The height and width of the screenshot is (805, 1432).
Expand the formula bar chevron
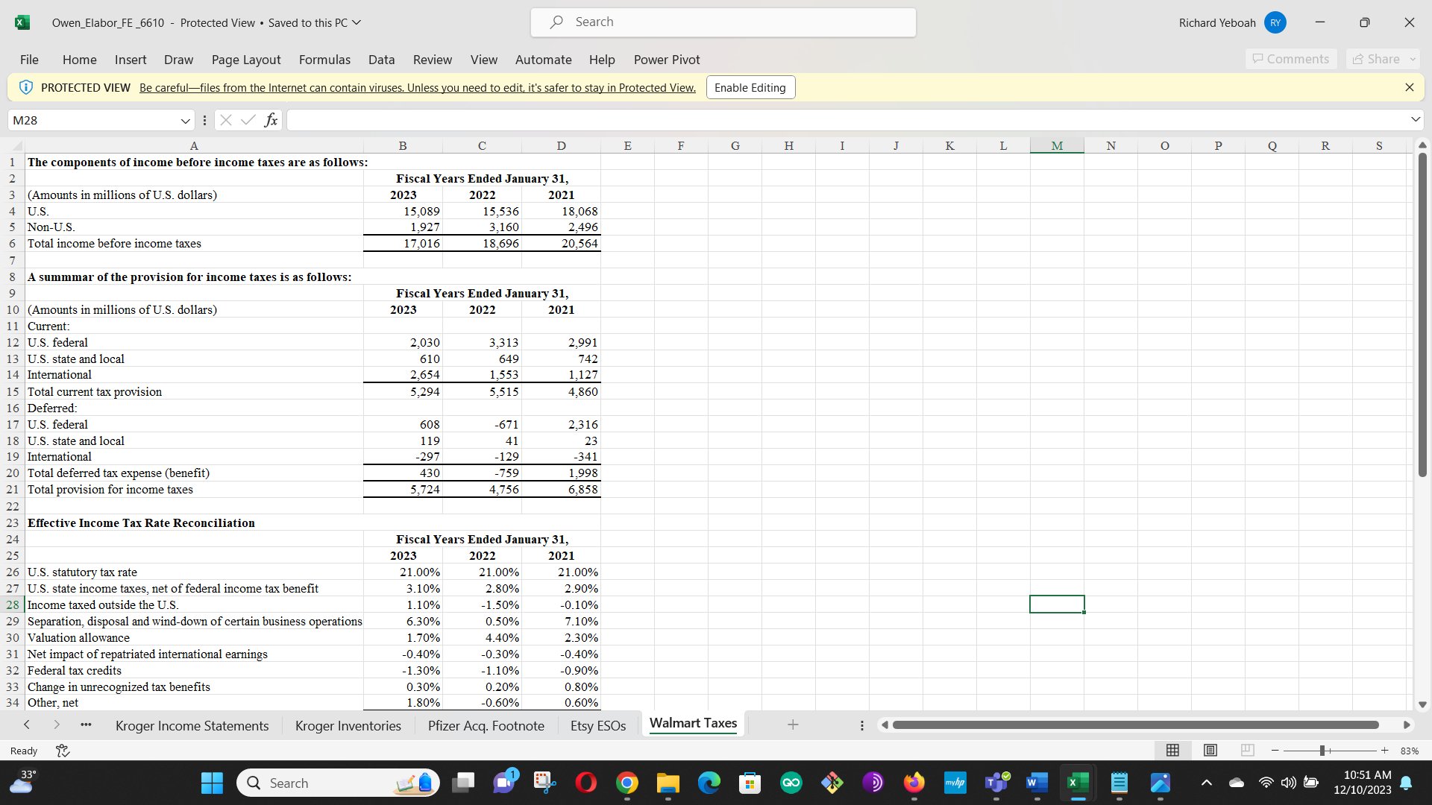[1415, 120]
